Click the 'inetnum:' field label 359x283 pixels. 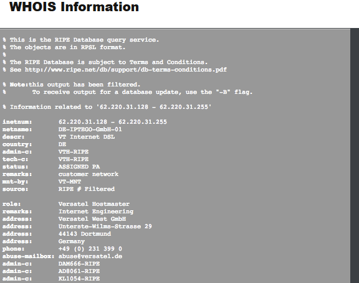(17, 122)
